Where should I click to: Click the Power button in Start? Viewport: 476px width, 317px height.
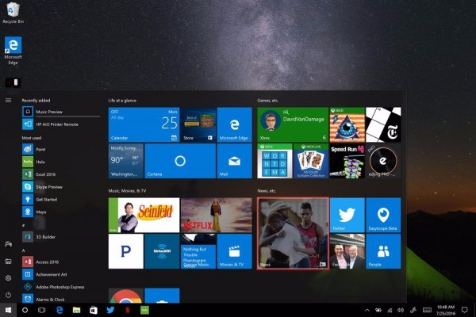(8, 294)
